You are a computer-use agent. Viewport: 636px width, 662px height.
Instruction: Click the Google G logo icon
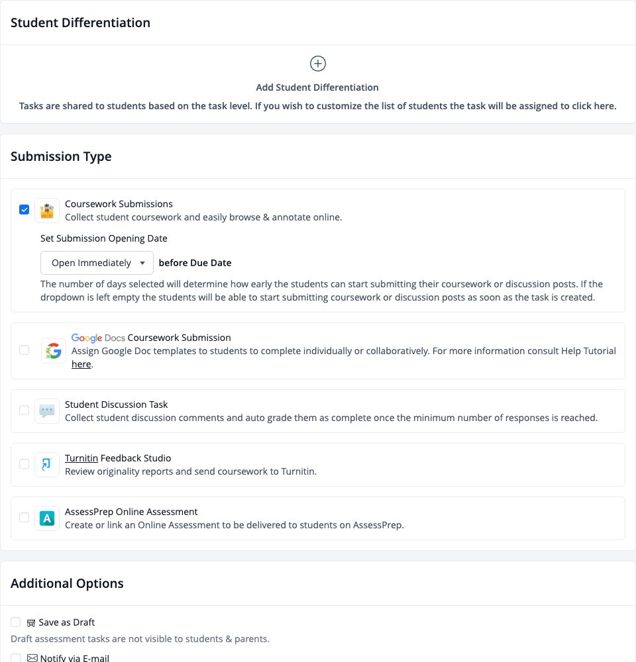click(53, 351)
